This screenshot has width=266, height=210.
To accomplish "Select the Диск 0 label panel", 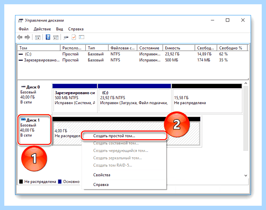I will (x=35, y=98).
